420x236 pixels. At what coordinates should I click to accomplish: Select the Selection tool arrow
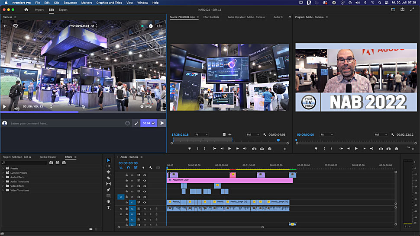[108, 160]
